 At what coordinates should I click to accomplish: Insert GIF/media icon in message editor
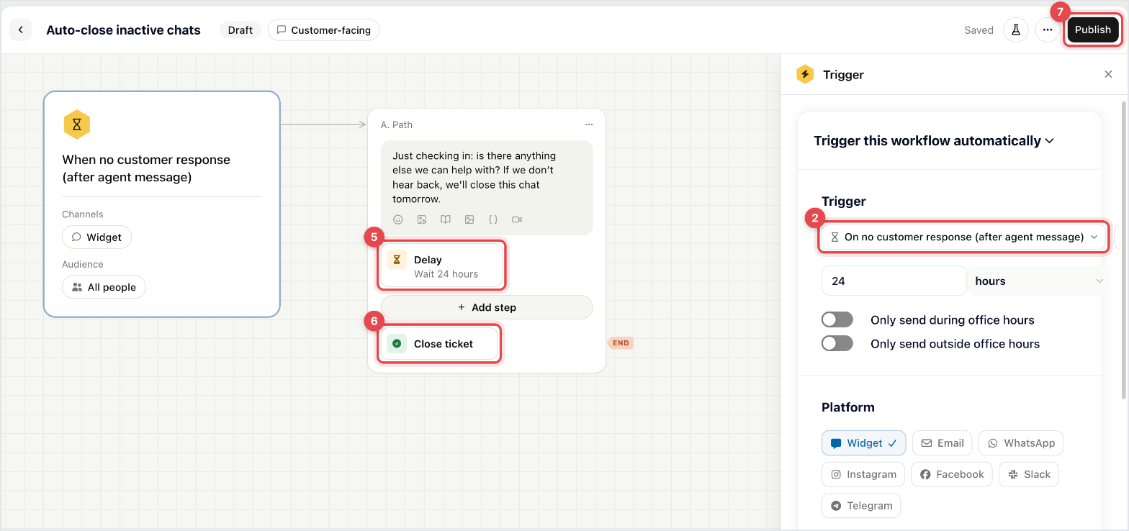[x=422, y=219]
